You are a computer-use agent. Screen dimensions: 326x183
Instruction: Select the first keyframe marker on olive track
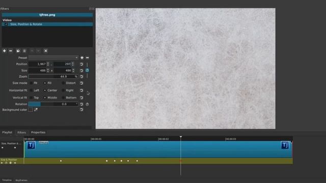click(x=61, y=161)
